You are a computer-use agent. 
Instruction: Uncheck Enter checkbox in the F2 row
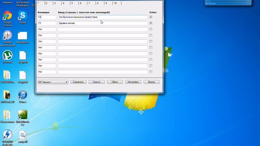151,17
